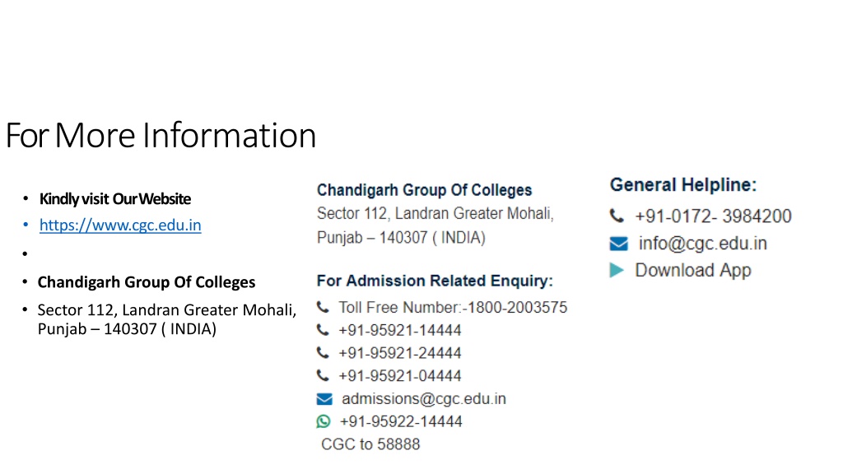Screen dimensions: 843x474
Task: Open the Download App link
Action: click(x=693, y=270)
